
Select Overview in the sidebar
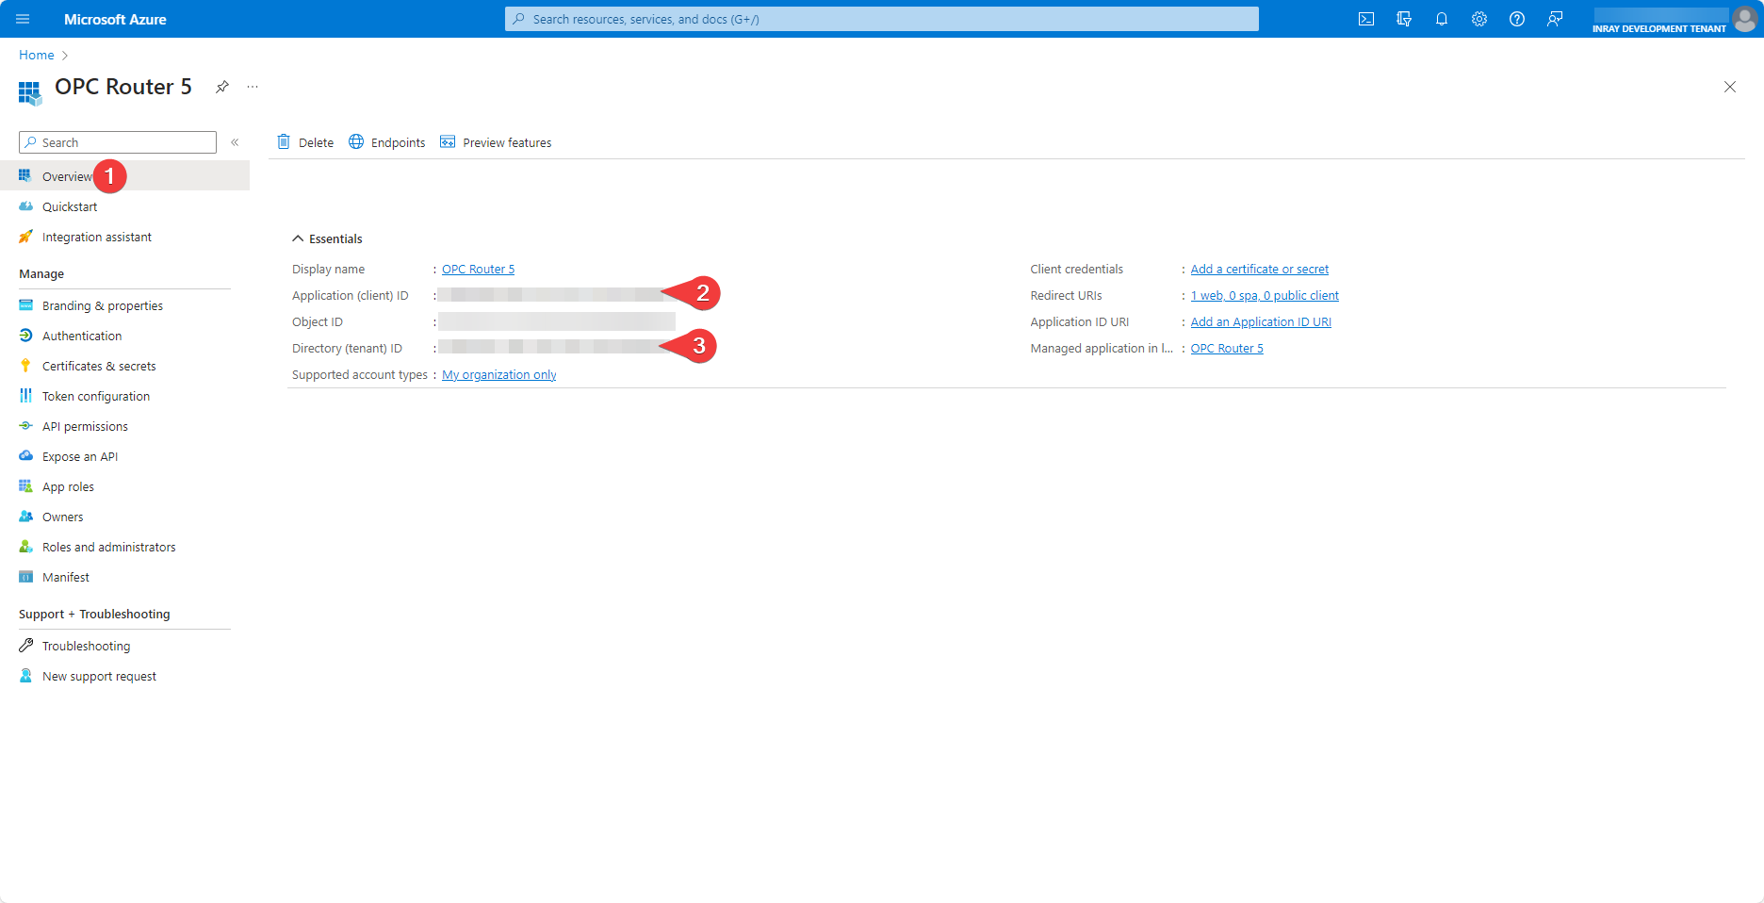point(124,176)
